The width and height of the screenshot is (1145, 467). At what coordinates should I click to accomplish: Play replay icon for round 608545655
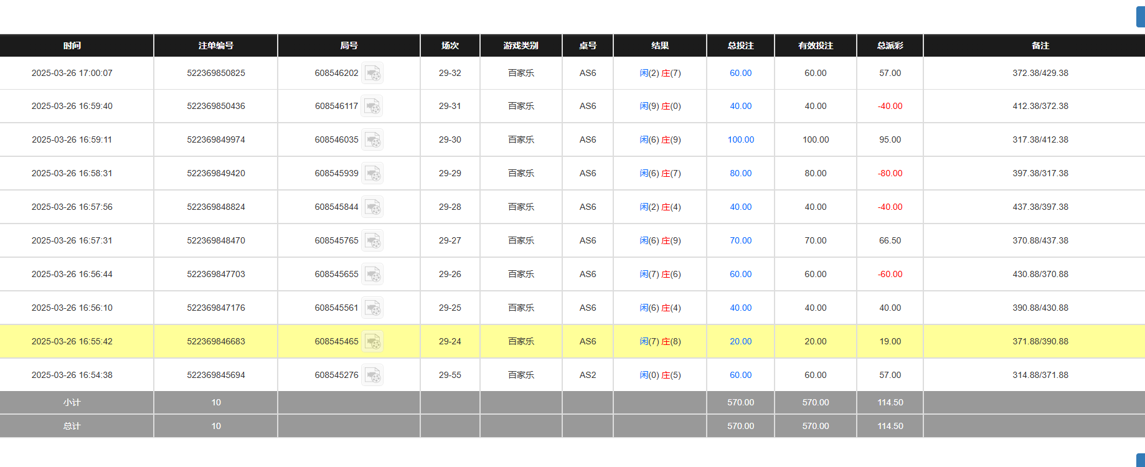pos(372,275)
